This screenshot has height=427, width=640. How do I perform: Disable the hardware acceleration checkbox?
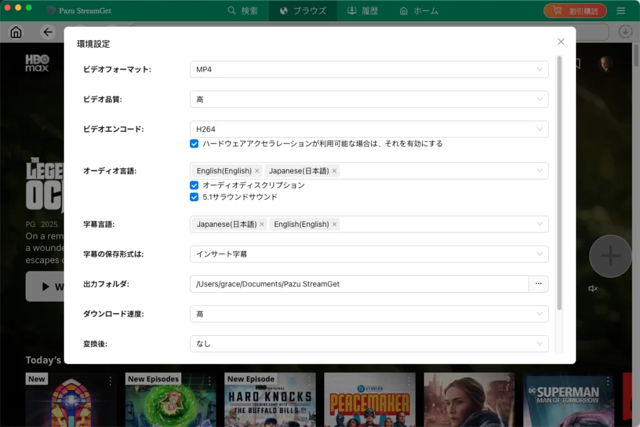pyautogui.click(x=194, y=144)
